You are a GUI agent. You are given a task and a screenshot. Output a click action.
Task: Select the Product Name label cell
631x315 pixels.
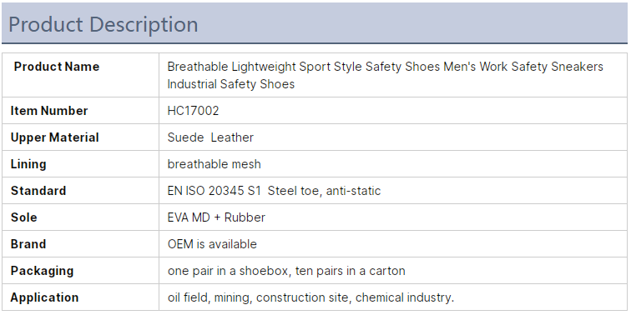[x=80, y=75]
